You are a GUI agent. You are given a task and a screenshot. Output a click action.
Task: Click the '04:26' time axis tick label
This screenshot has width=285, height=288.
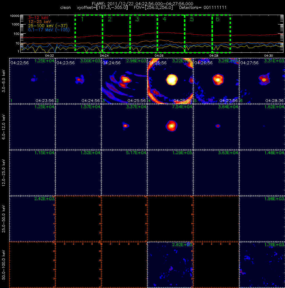pyautogui.click(x=159, y=55)
